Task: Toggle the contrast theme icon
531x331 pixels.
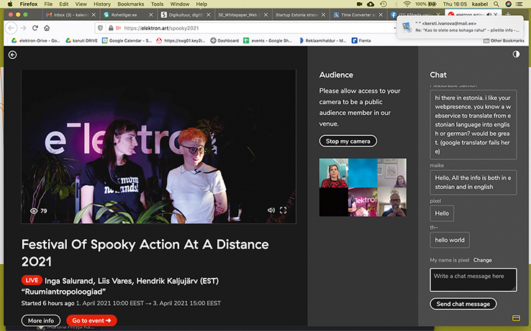Action: click(516, 54)
